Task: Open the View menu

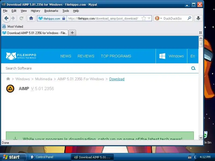Action: [24, 11]
